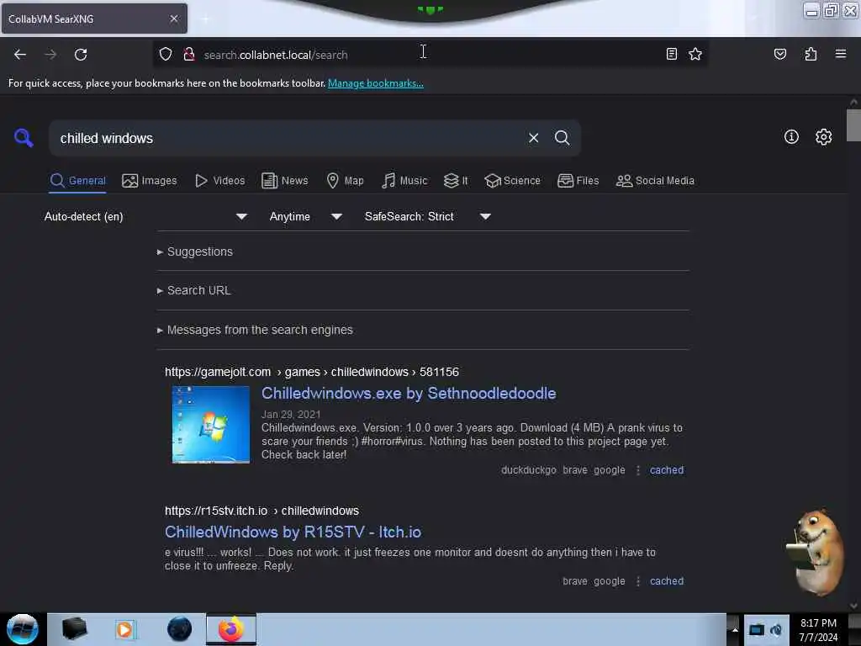The image size is (861, 646).
Task: Switch to the Science category
Action: [x=512, y=181]
